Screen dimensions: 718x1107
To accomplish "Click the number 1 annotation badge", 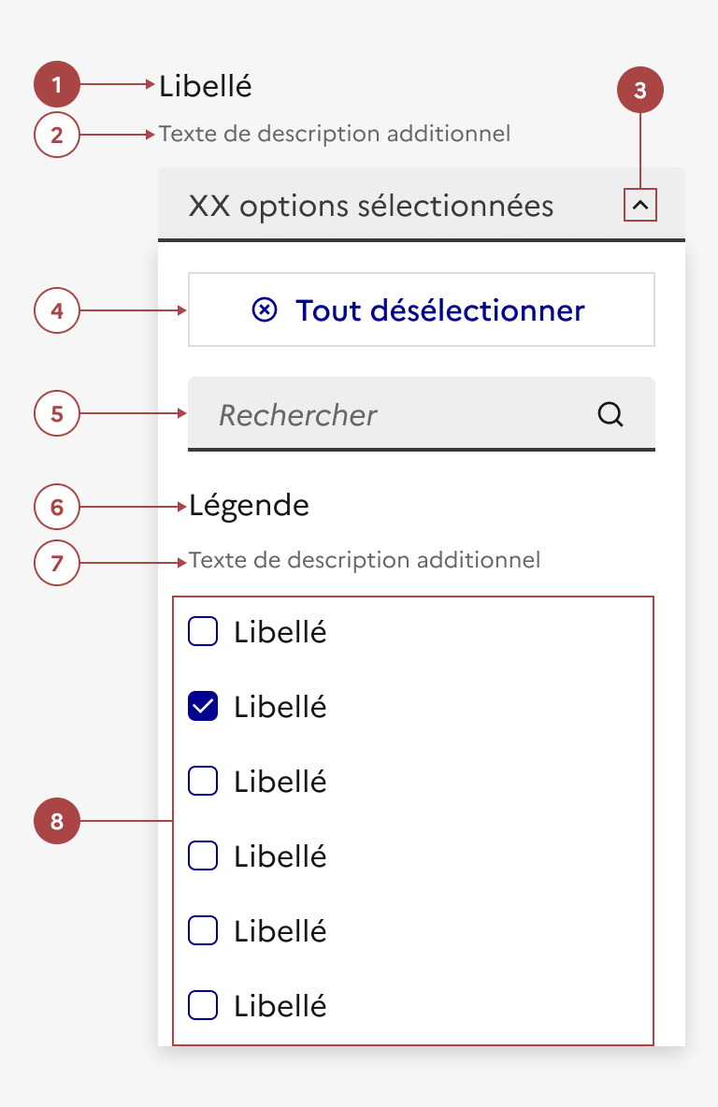I will point(57,86).
